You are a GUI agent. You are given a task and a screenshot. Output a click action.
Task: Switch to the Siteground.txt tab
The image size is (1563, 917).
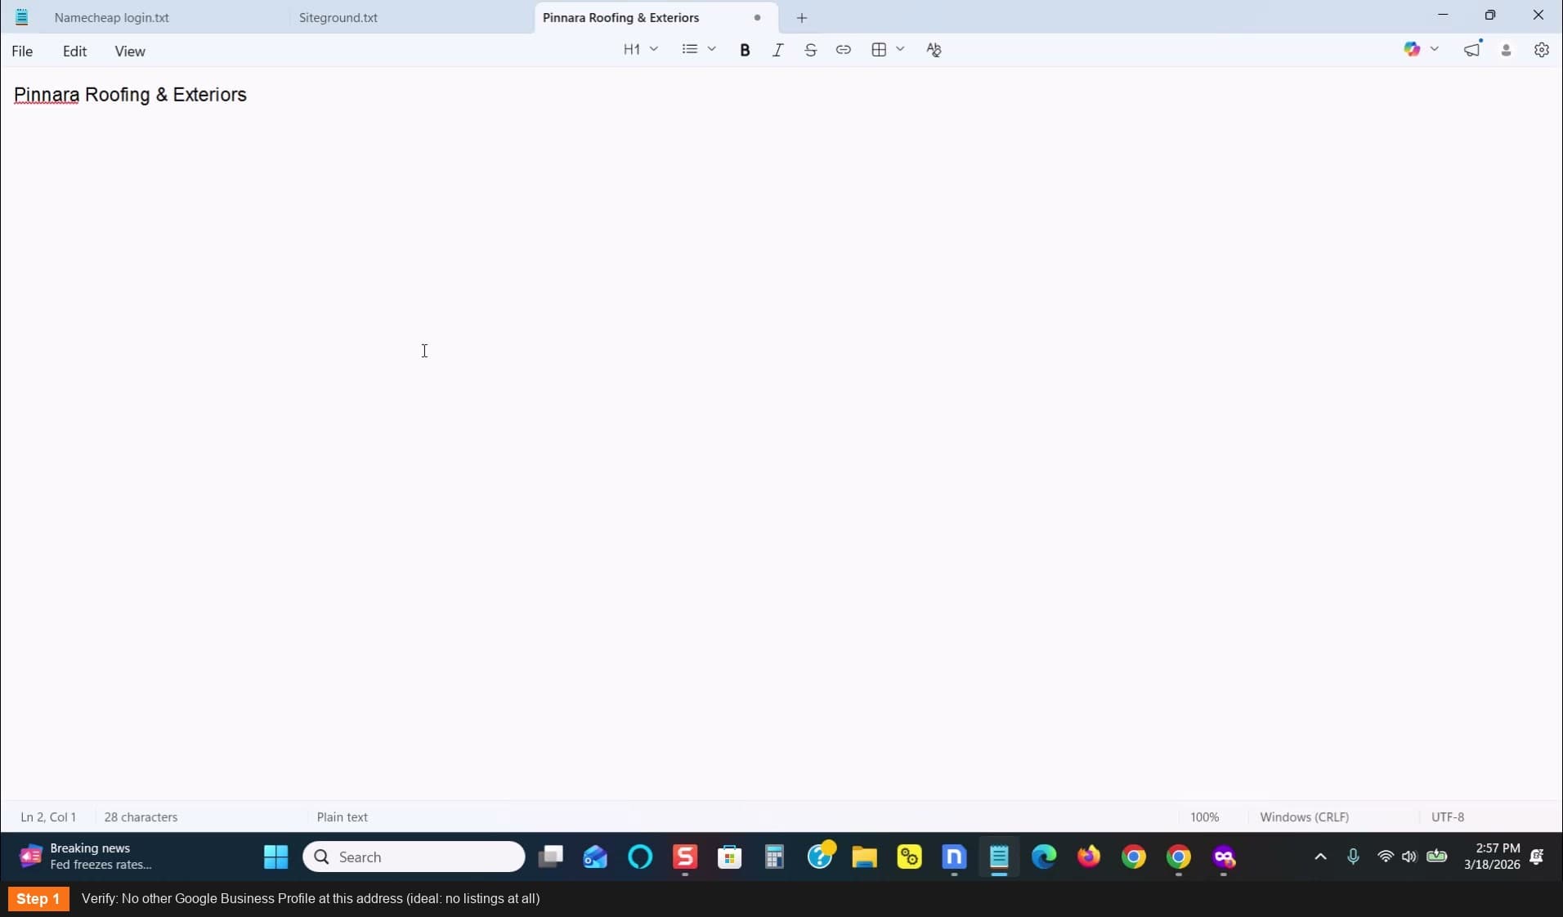[338, 17]
